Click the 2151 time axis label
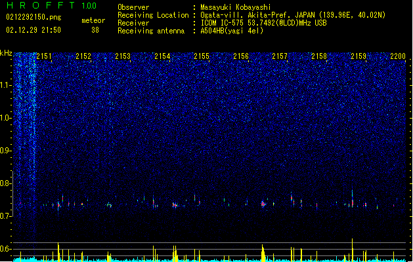 44,56
